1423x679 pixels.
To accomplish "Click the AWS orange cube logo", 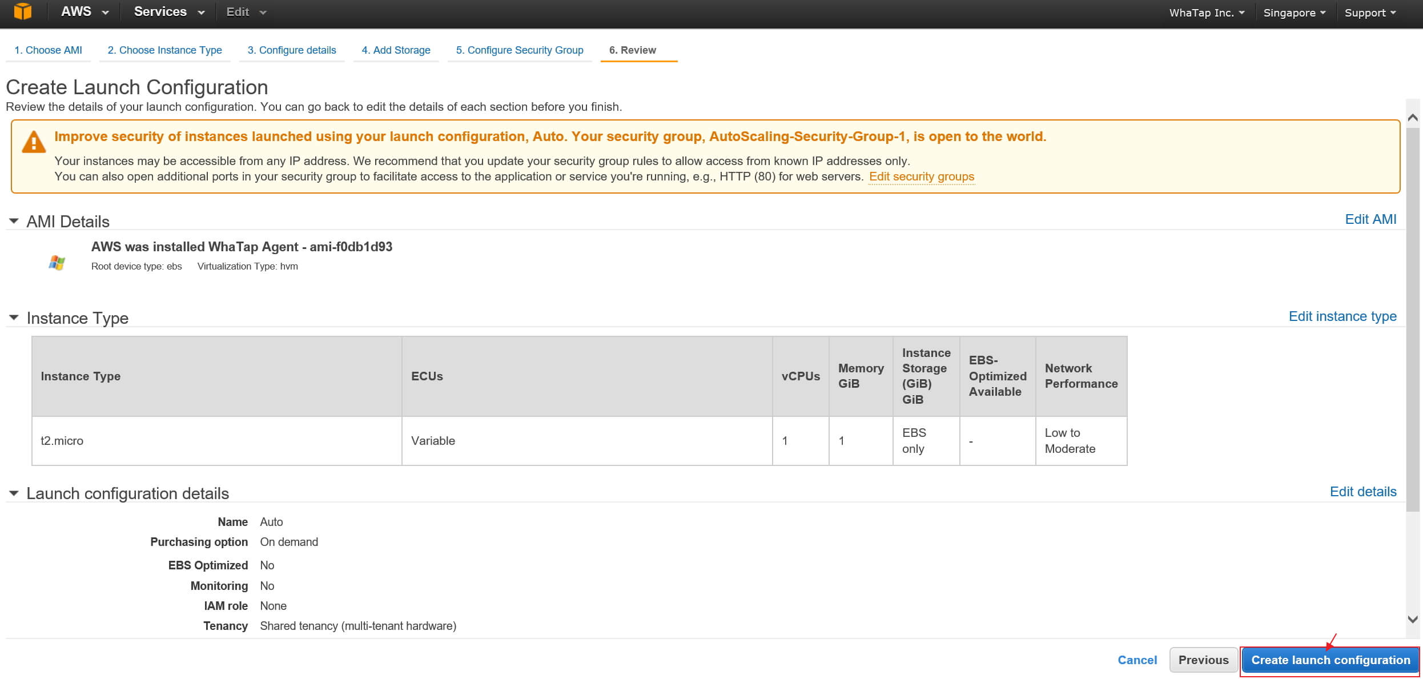I will [x=23, y=11].
